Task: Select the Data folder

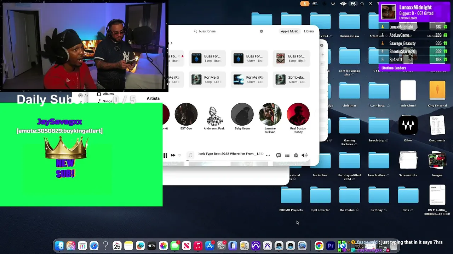Action: pos(408,199)
